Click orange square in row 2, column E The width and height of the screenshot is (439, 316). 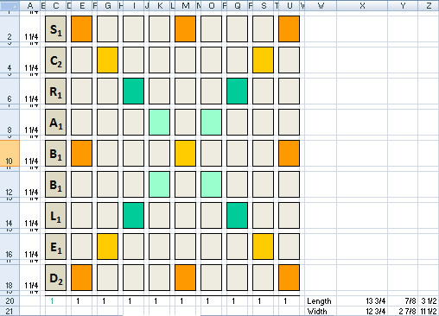(x=82, y=28)
